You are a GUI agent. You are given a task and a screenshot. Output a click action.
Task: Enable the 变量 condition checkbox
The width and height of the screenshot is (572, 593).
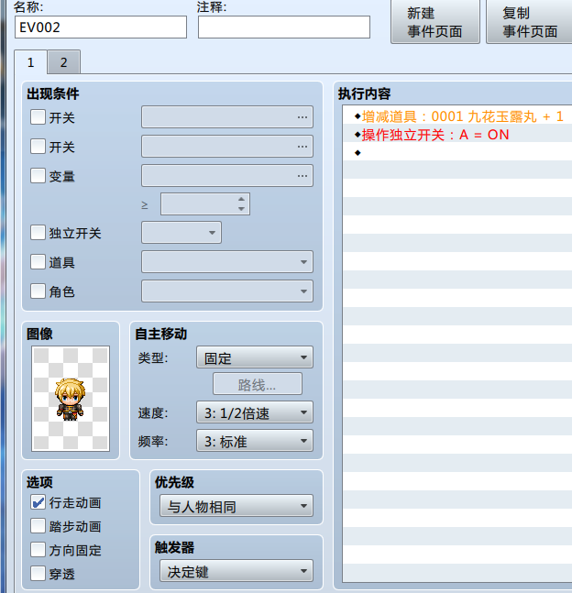coord(38,176)
